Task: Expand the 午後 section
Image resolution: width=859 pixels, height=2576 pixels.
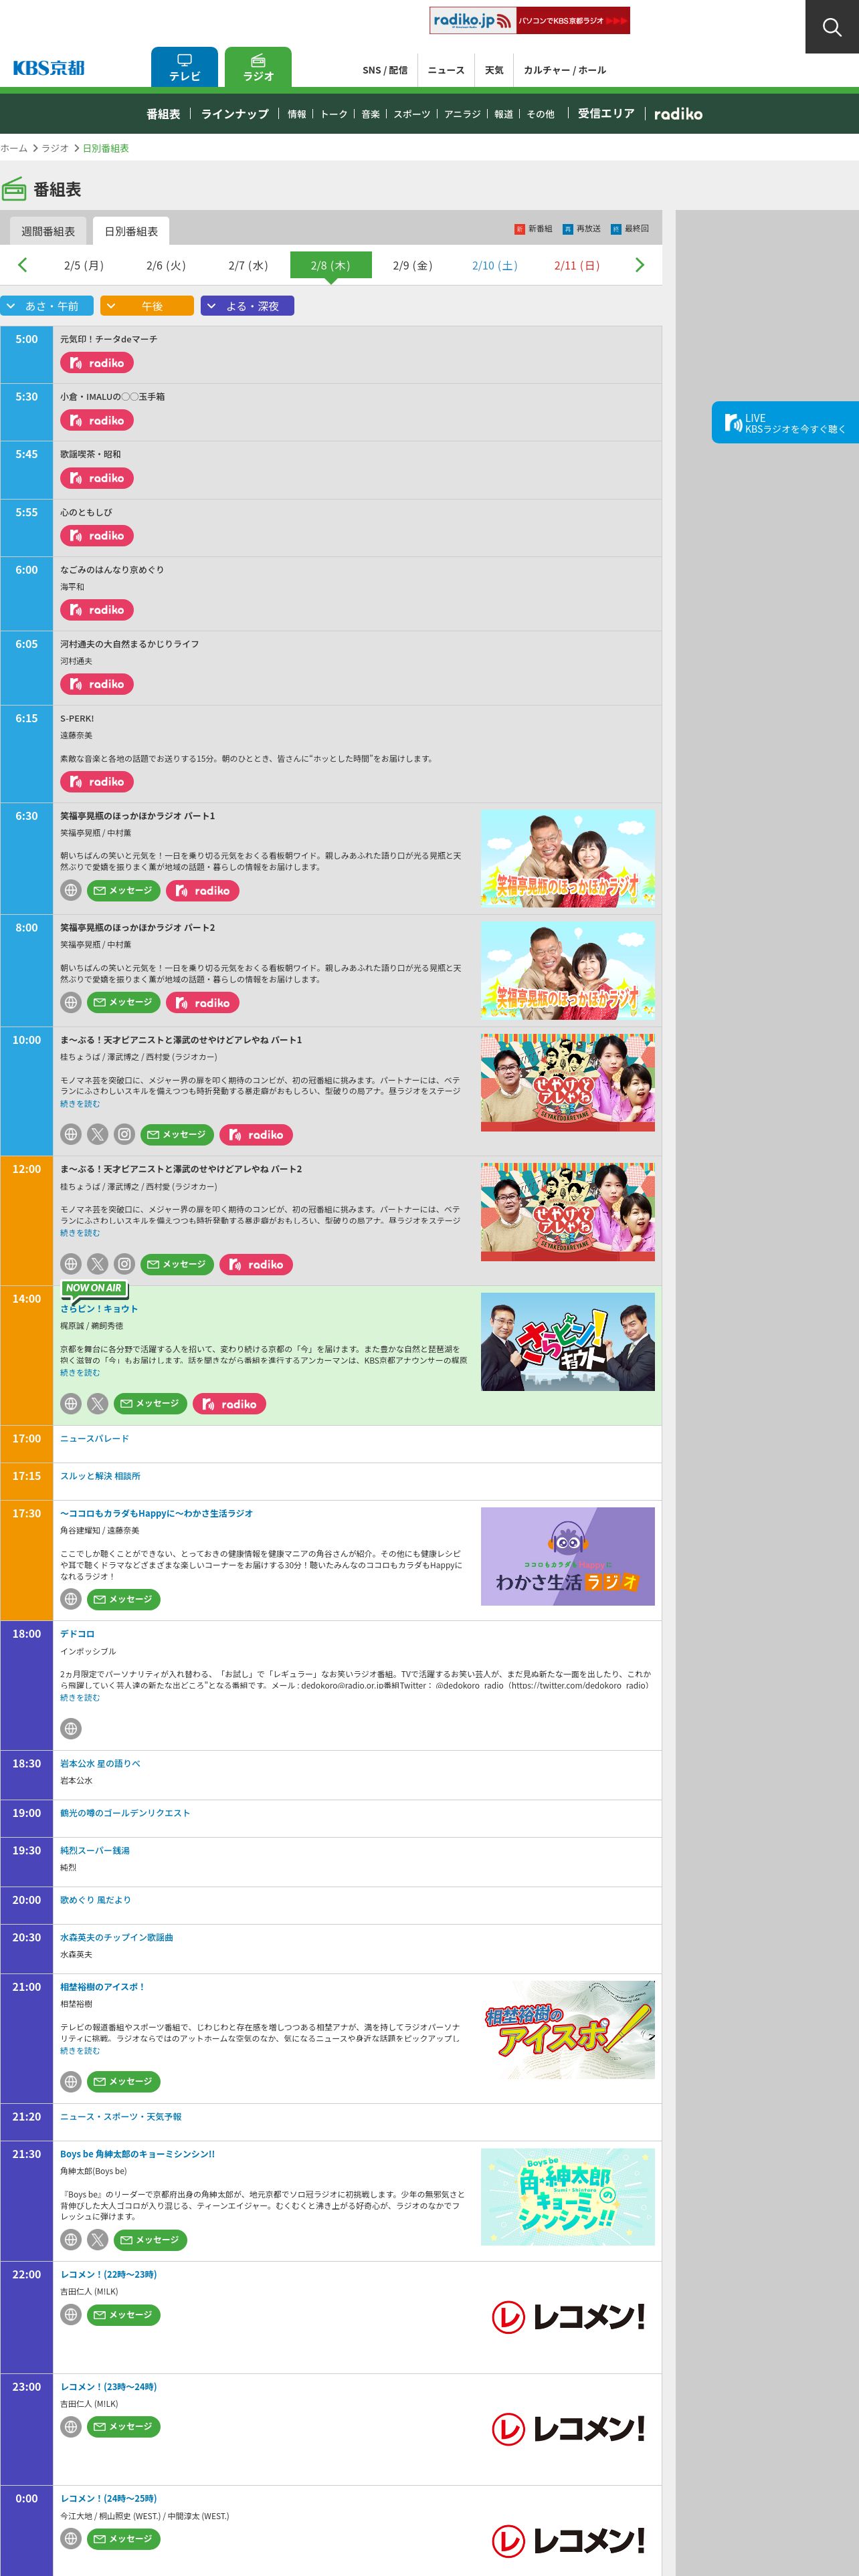Action: [x=147, y=306]
